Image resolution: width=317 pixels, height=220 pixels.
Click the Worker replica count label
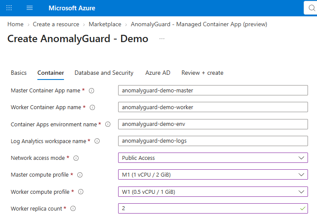pos(37,208)
